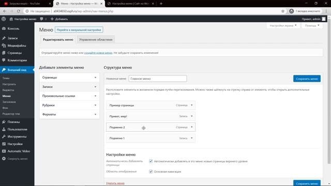The height and width of the screenshot is (186, 331).
Task: Bookmark the page with the star icon
Action: click(x=283, y=11)
